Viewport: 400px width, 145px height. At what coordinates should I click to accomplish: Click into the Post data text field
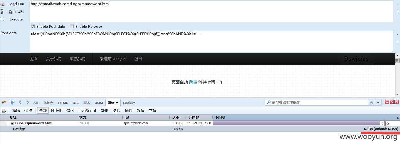click(x=211, y=41)
